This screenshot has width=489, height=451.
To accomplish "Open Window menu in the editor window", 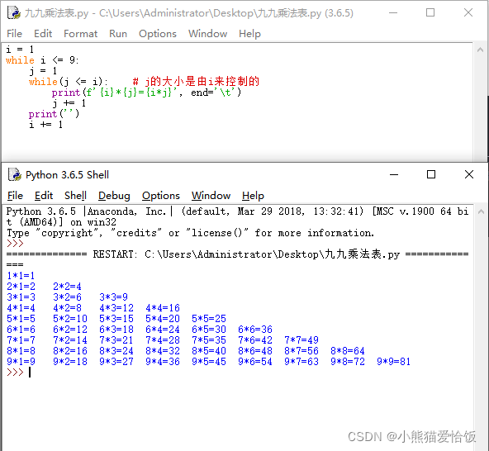I will (207, 33).
